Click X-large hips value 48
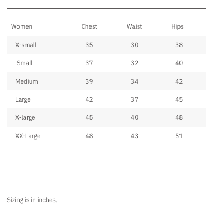 click(179, 117)
